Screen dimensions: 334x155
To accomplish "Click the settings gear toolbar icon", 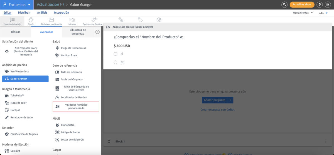I will 159,20.
